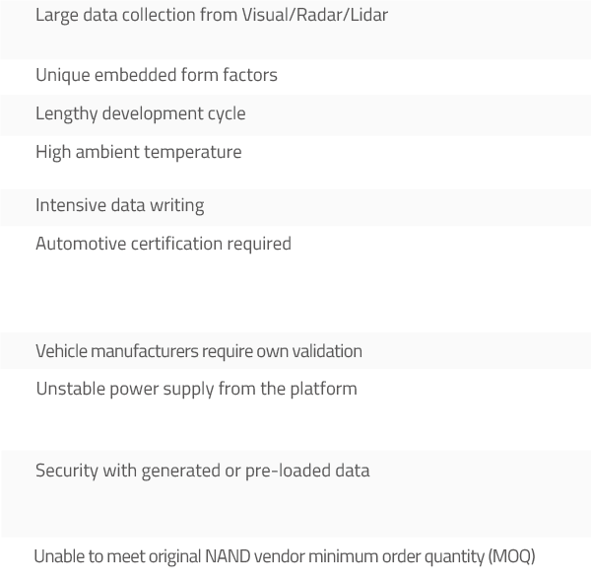Select 'Unique embedded form factors' text
The width and height of the screenshot is (591, 582).
tap(157, 75)
